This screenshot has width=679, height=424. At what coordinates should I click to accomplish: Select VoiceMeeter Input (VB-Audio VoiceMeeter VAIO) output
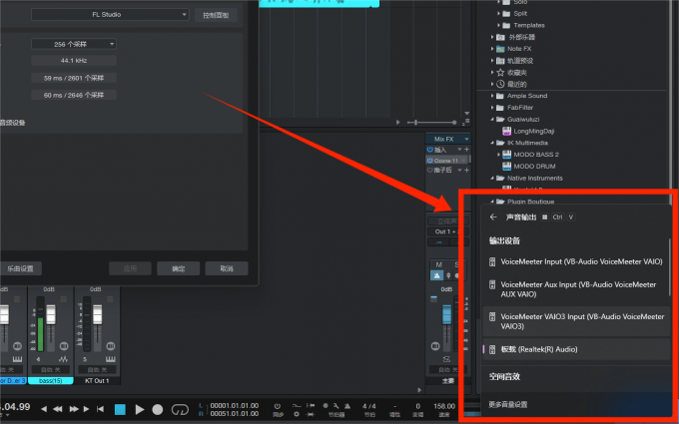[x=576, y=261]
